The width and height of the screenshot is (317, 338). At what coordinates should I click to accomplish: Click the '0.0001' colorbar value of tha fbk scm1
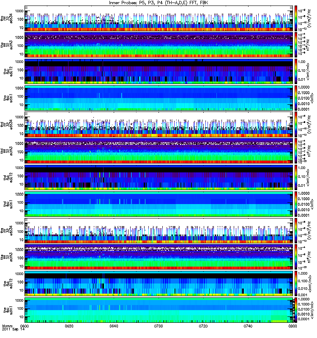pyautogui.click(x=303, y=109)
